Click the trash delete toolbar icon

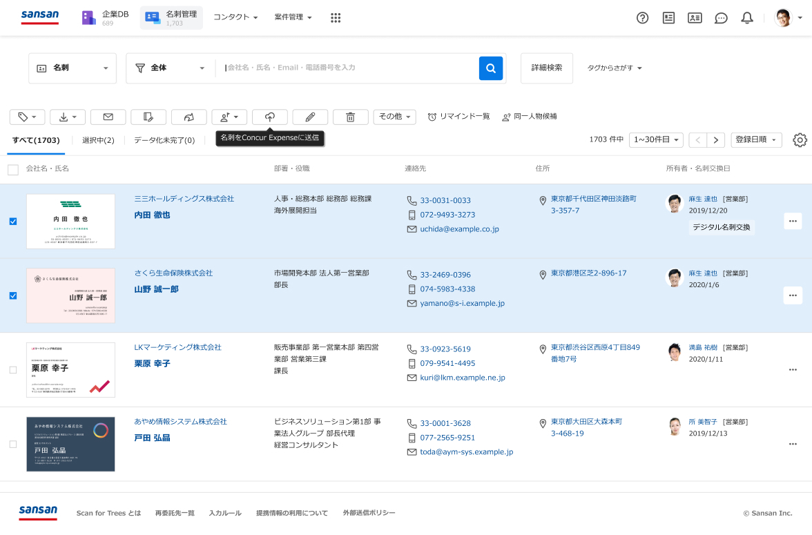[351, 117]
